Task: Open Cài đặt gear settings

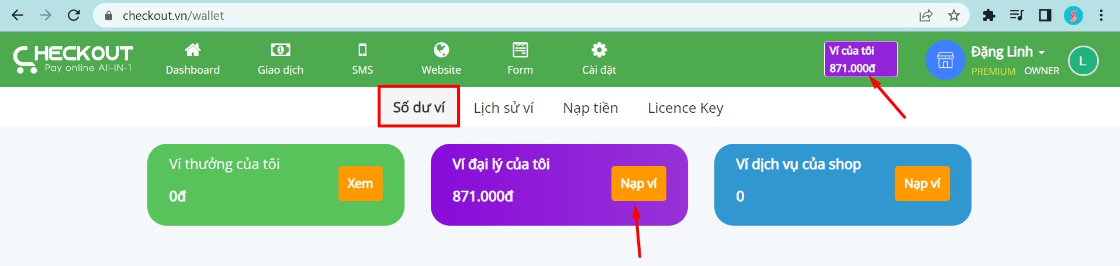Action: pos(599,50)
